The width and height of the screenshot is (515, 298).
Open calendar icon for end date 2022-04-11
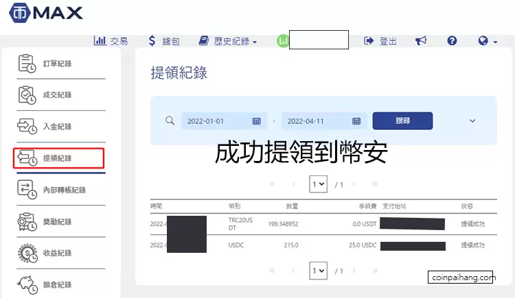(x=356, y=121)
